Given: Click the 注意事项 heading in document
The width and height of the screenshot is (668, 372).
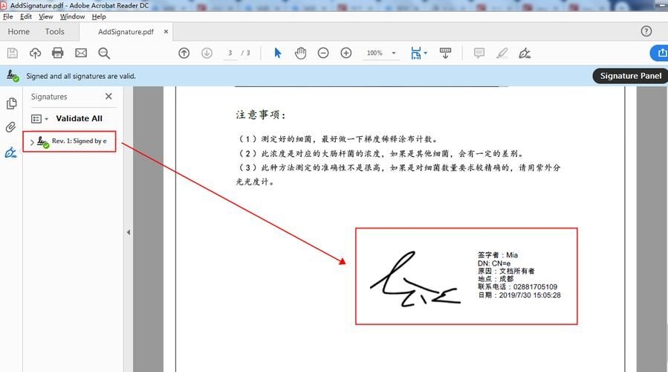Looking at the screenshot, I should (x=261, y=115).
